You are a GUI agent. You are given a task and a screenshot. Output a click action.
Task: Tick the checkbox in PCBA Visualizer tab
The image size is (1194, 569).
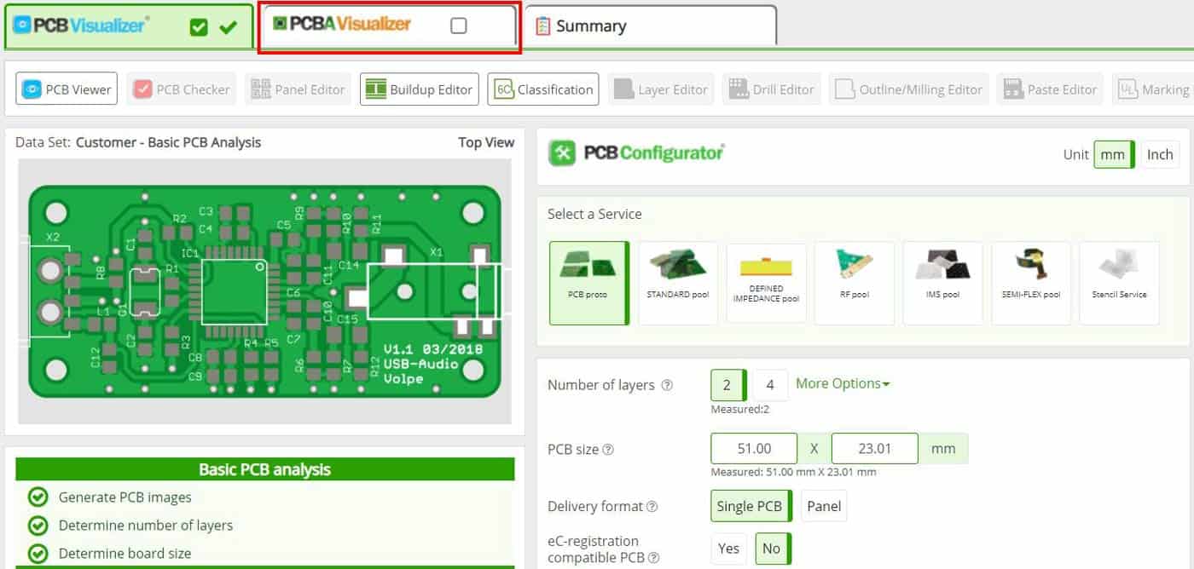(459, 26)
